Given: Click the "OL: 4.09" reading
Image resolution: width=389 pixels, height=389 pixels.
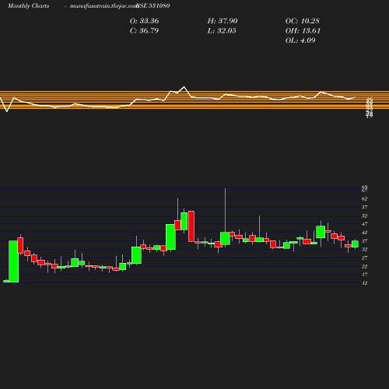Looking at the screenshot, I should click(300, 40).
